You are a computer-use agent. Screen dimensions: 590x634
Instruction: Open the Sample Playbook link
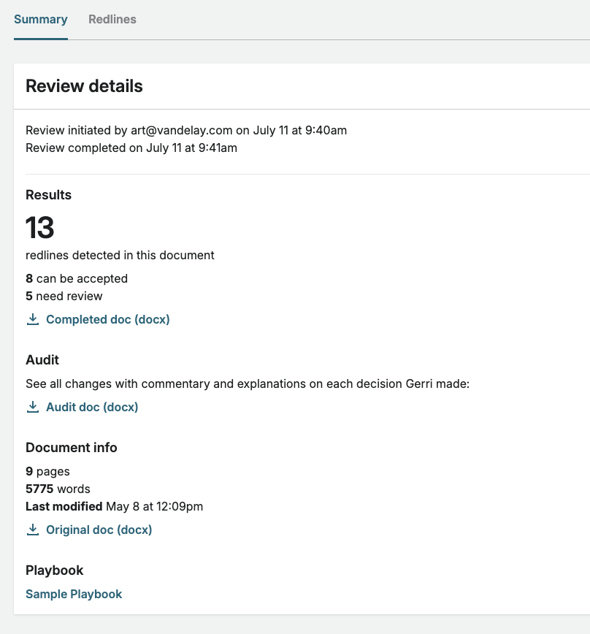click(74, 594)
